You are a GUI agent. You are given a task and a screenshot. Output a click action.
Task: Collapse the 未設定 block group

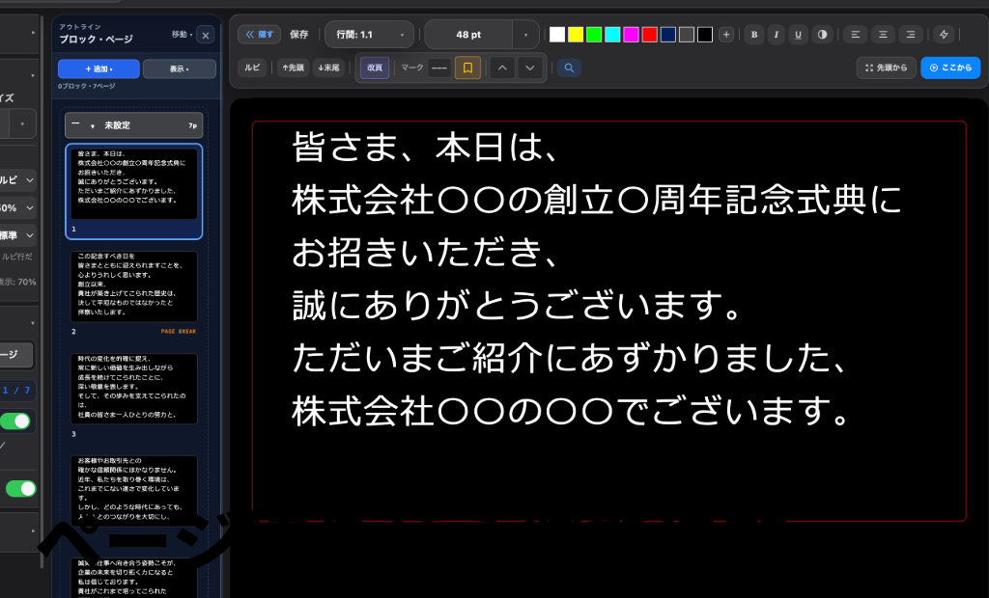(x=75, y=124)
